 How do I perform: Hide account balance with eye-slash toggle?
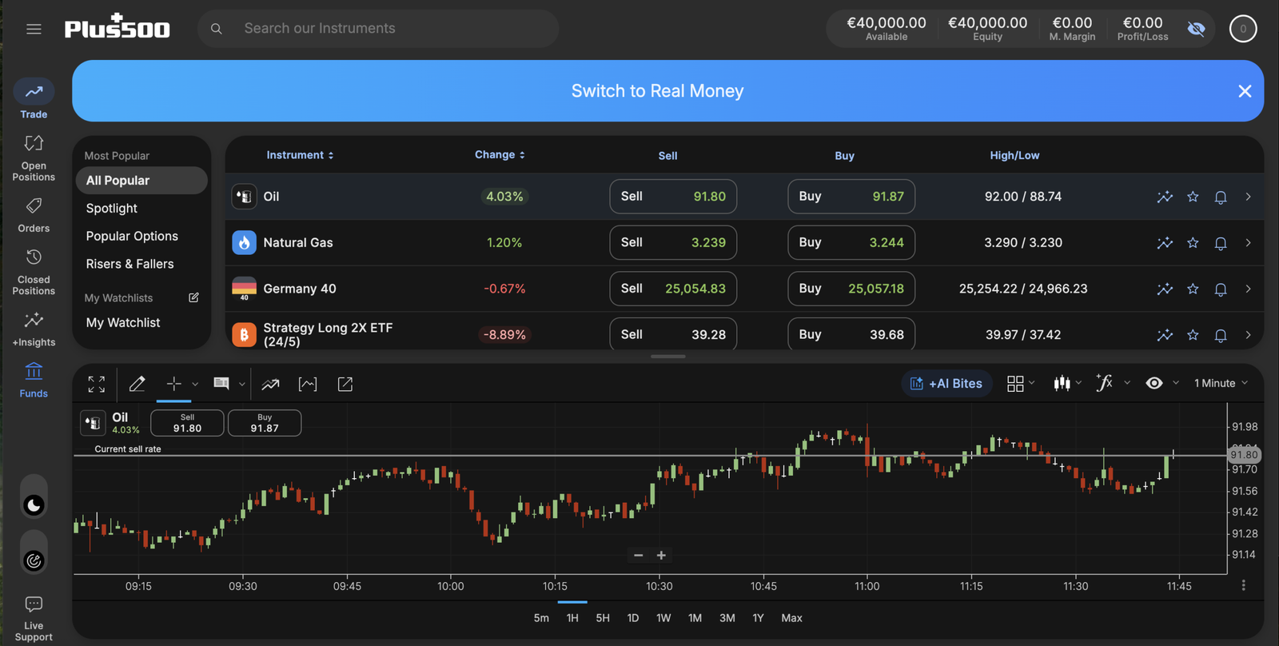point(1196,29)
